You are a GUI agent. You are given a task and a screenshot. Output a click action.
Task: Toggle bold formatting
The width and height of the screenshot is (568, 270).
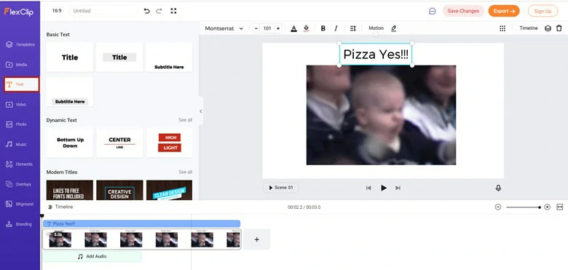click(x=323, y=28)
